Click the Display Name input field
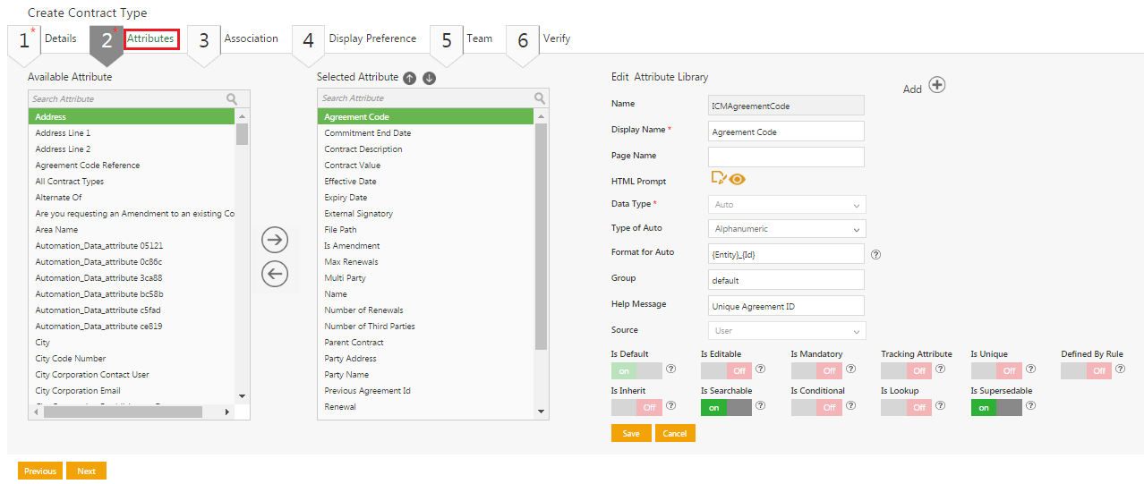 point(786,132)
